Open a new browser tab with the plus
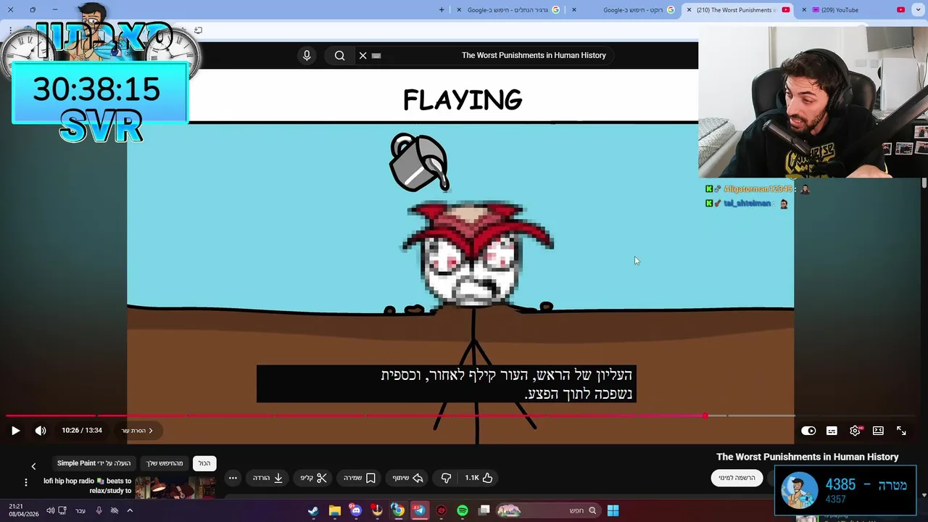 pyautogui.click(x=442, y=10)
